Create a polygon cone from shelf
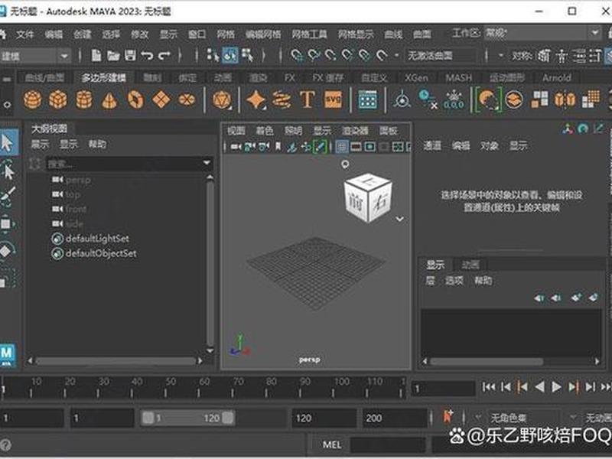 [109, 100]
